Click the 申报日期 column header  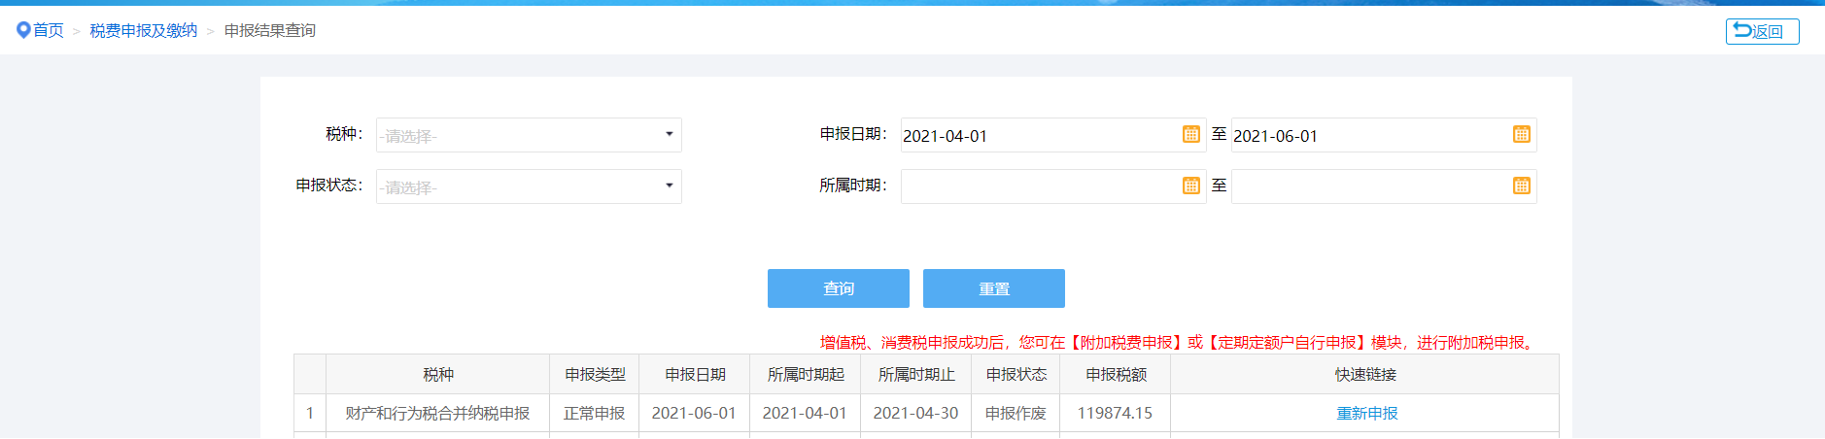point(695,374)
